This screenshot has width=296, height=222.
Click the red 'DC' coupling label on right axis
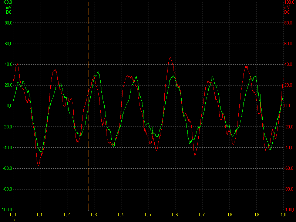click(287, 12)
